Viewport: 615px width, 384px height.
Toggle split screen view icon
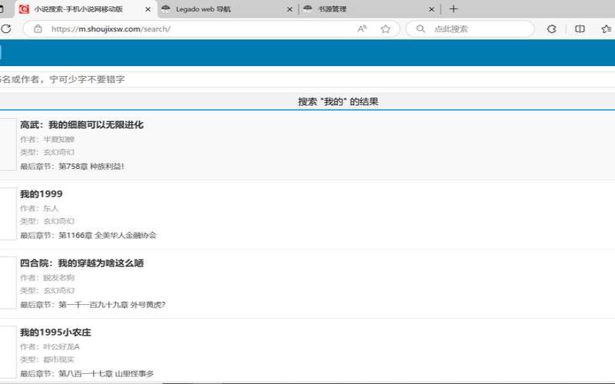pyautogui.click(x=580, y=29)
